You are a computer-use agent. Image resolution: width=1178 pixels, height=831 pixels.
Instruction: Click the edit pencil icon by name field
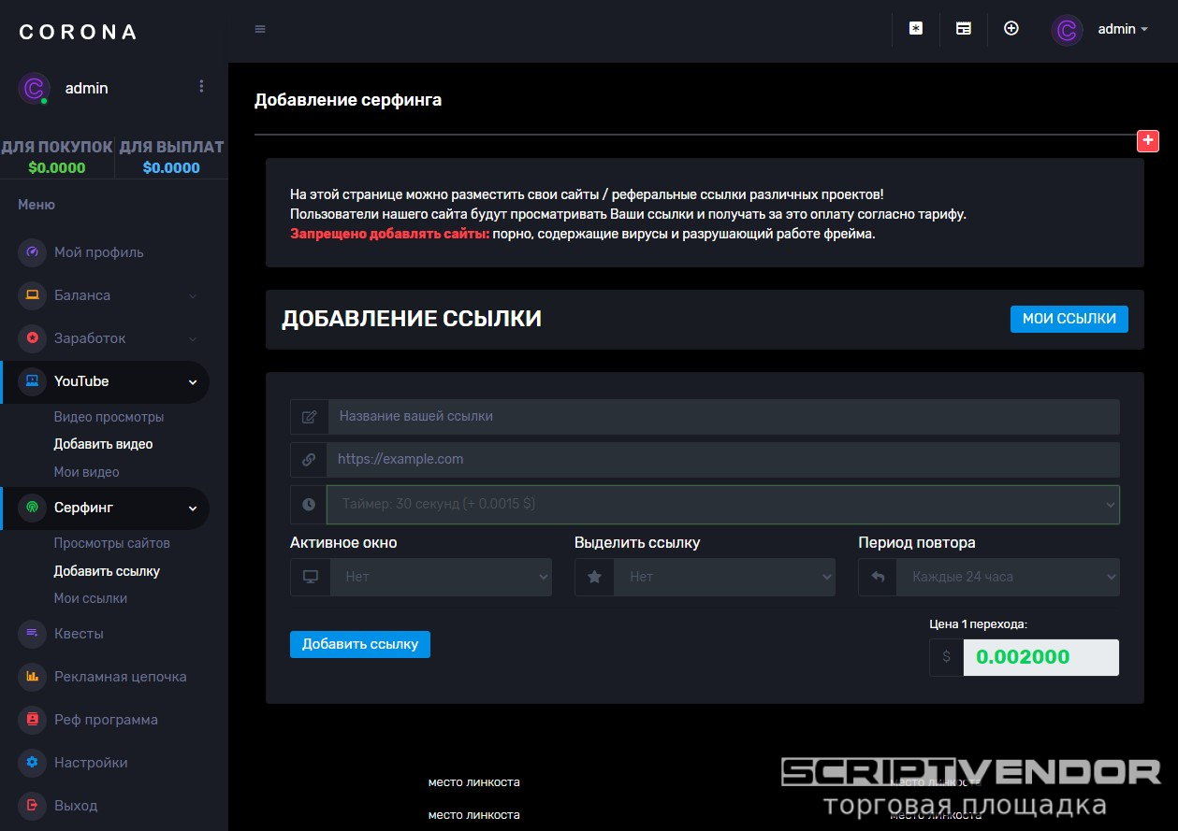pos(309,417)
